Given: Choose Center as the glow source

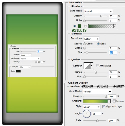Looking at the screenshot, I should [84, 44].
